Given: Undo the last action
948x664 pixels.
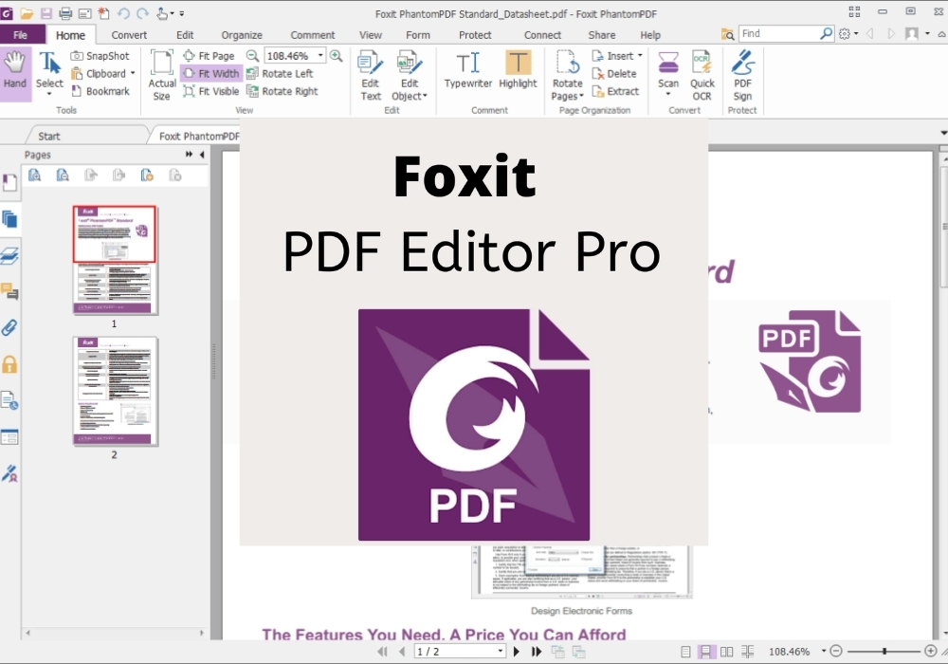Looking at the screenshot, I should [x=123, y=13].
